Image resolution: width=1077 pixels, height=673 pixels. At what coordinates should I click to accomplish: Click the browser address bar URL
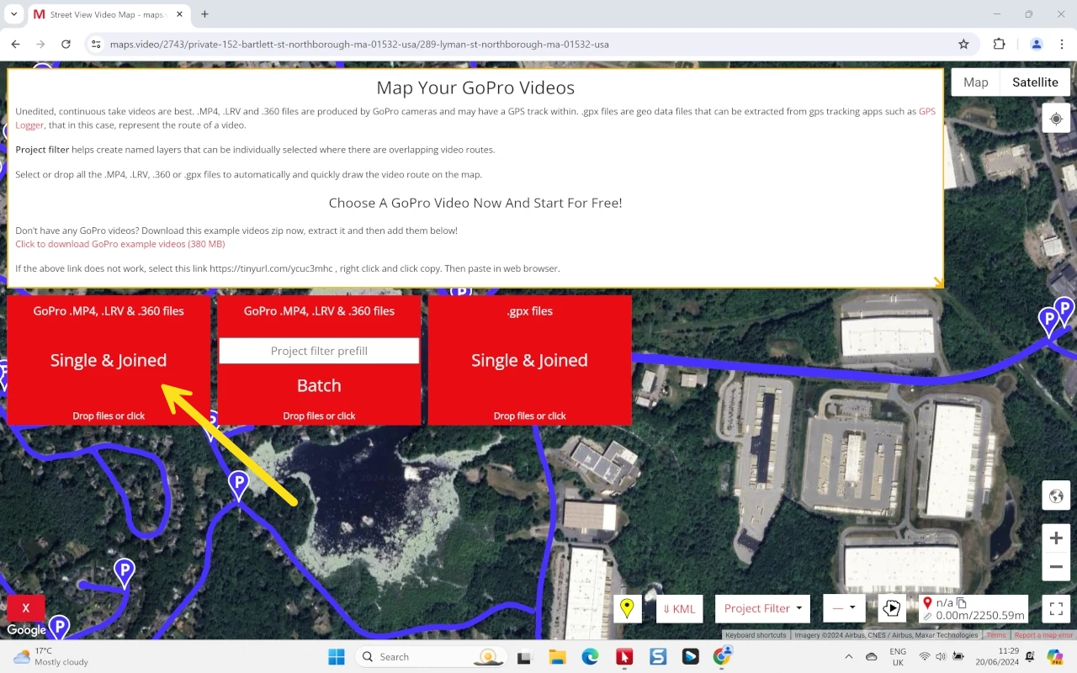pyautogui.click(x=359, y=44)
